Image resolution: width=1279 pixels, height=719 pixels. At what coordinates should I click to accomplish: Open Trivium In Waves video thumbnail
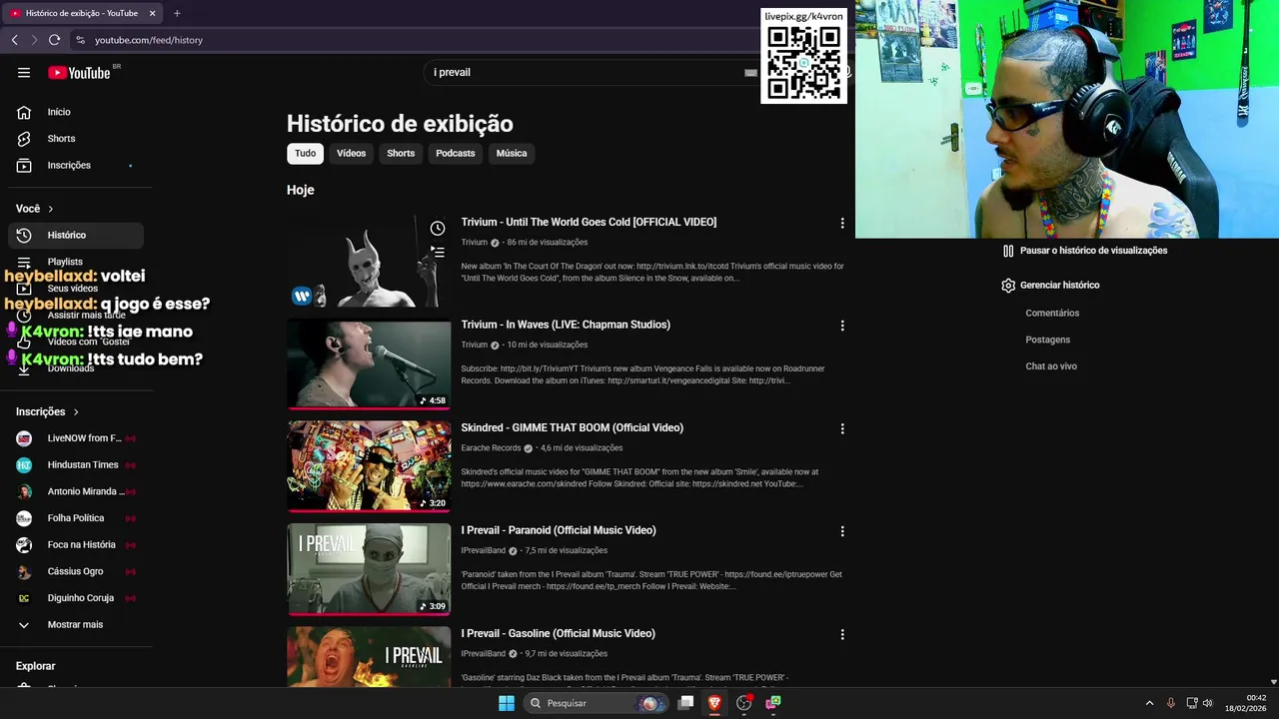click(369, 364)
